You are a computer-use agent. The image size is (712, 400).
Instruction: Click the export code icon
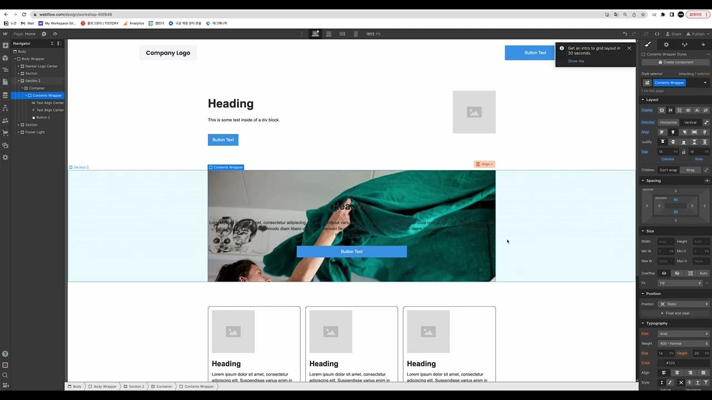click(657, 34)
